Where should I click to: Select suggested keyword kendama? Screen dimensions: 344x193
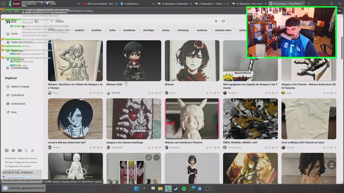pos(129,30)
